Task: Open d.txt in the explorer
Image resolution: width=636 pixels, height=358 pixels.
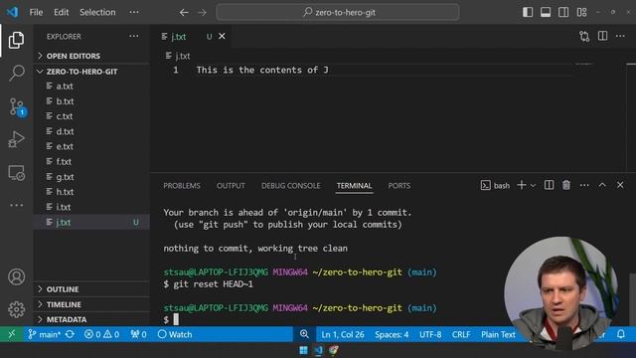Action: point(91,131)
